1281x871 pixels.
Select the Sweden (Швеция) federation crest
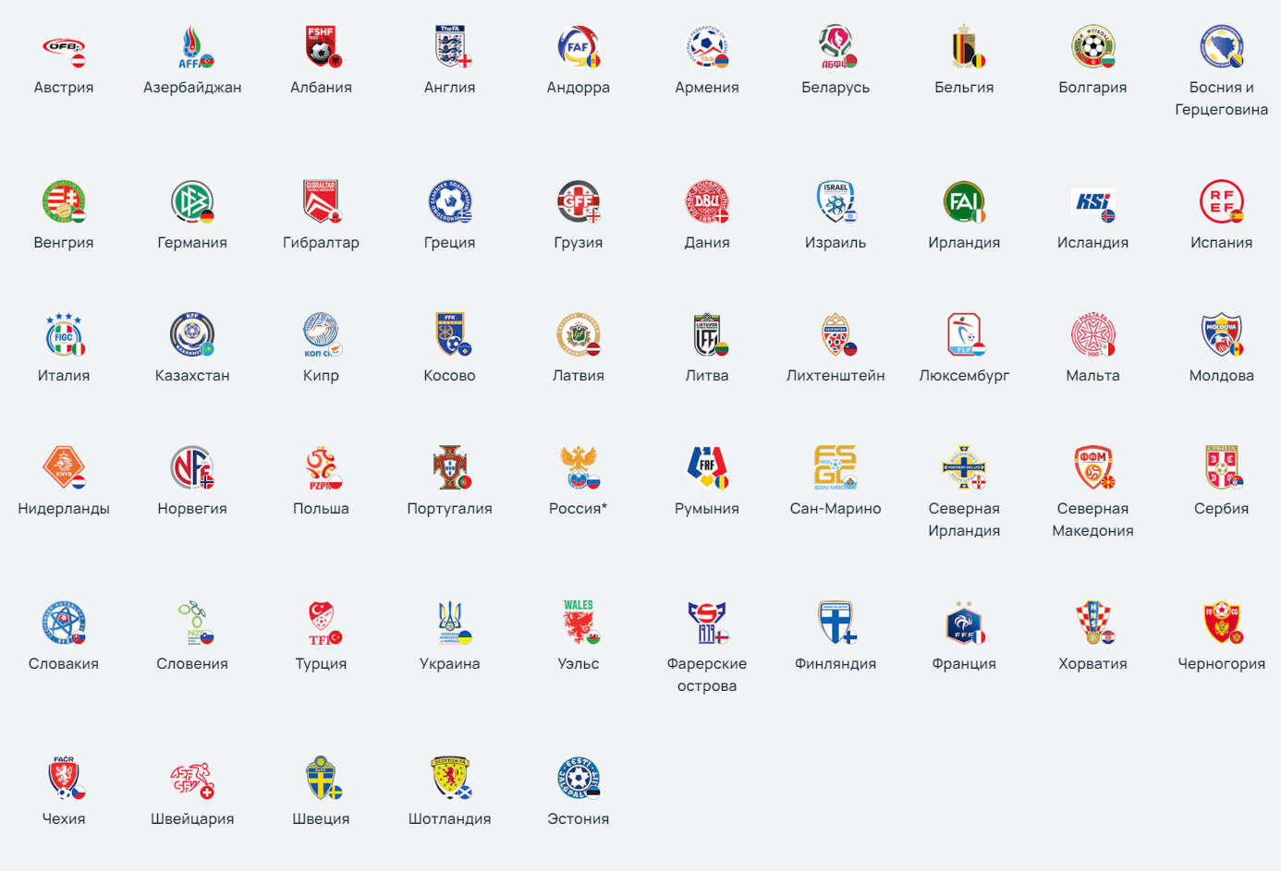pyautogui.click(x=322, y=779)
